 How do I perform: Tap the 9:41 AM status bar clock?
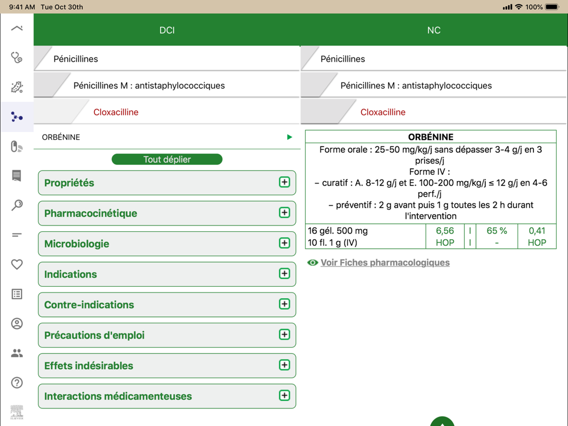point(22,7)
